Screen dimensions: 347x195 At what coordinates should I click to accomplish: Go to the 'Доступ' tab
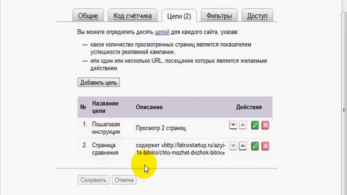pos(257,16)
